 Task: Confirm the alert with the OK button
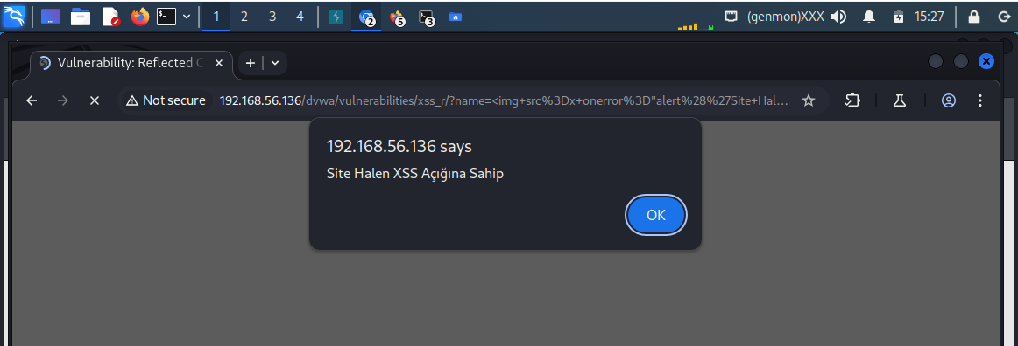[655, 215]
